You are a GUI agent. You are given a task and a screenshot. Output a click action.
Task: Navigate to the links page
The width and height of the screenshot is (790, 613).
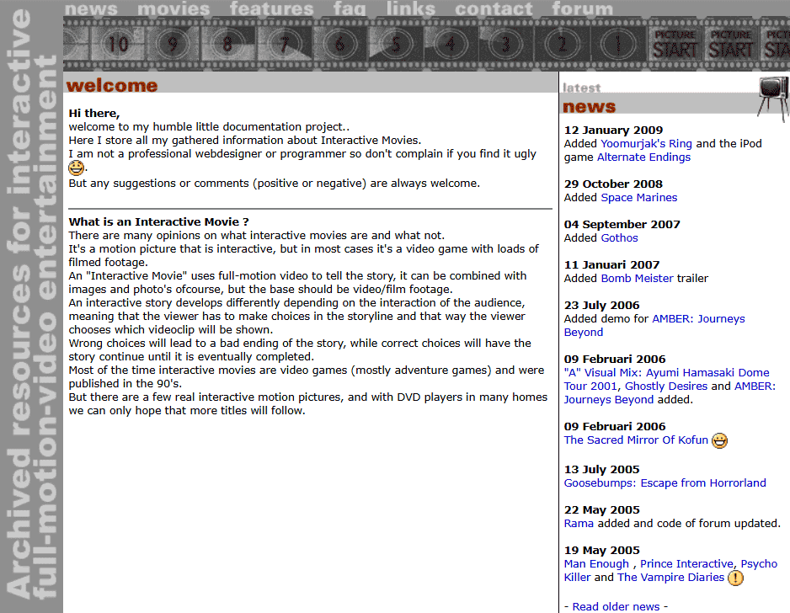[411, 9]
